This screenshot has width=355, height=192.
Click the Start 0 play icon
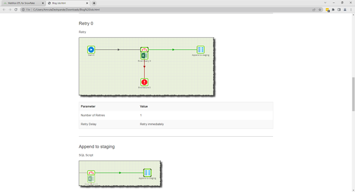pos(91,50)
